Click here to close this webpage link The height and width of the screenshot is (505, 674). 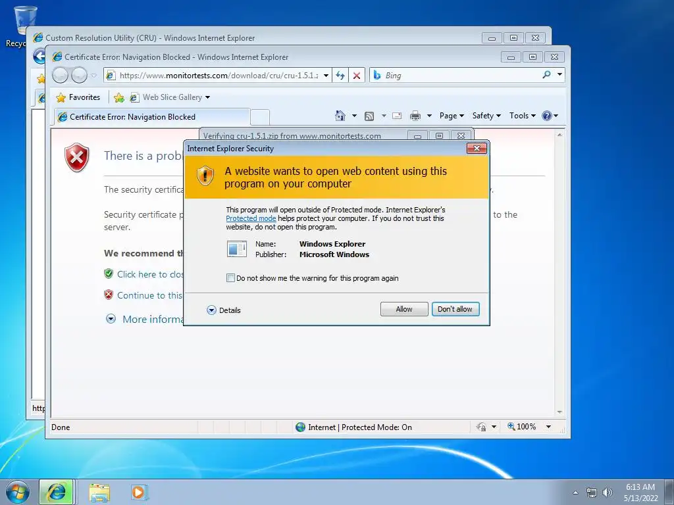pos(151,274)
